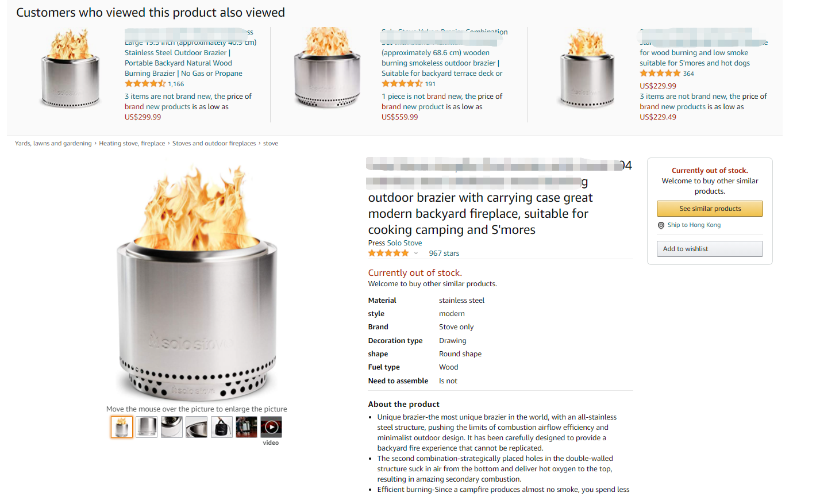This screenshot has height=496, width=820.
Task: Click the location pin icon beside Ship to Hong Kong
Action: pos(661,225)
